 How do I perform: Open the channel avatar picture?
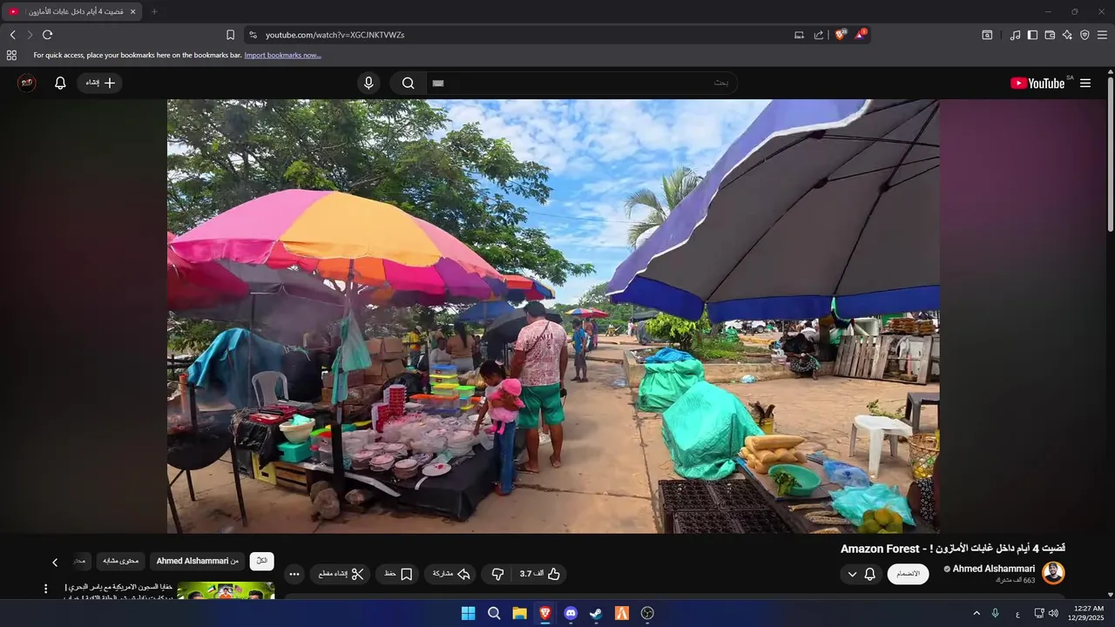click(1054, 573)
